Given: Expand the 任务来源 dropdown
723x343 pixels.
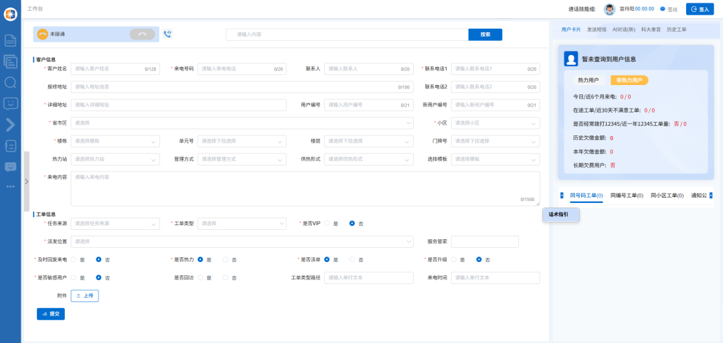Looking at the screenshot, I should pyautogui.click(x=115, y=223).
